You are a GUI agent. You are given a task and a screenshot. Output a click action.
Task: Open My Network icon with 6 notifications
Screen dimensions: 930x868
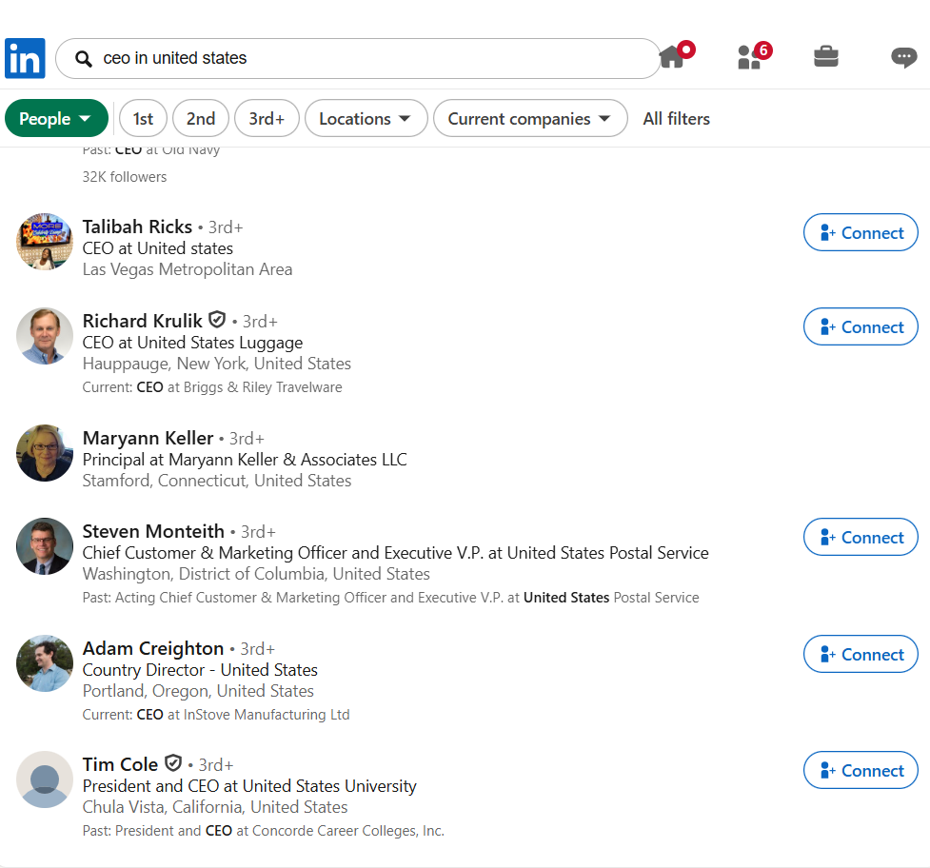tap(753, 56)
